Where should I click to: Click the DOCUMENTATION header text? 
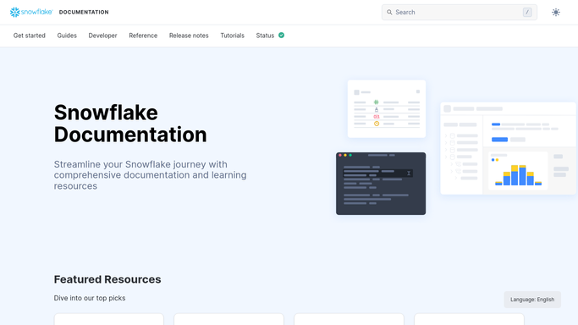coord(84,12)
